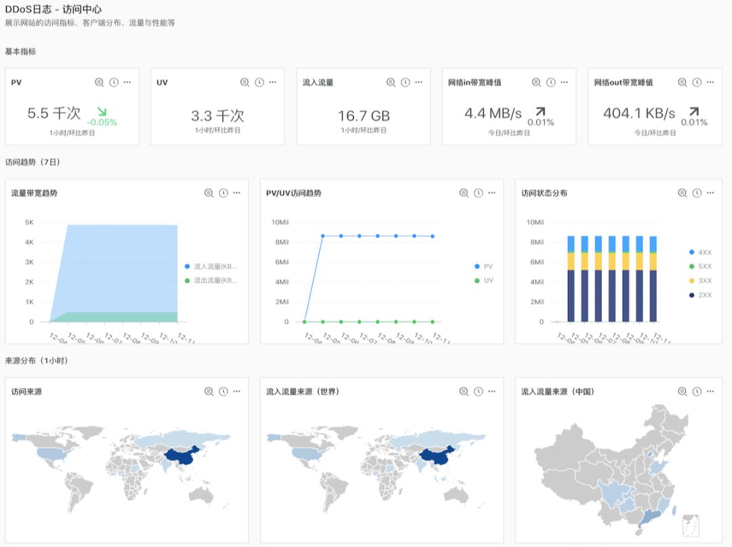Image resolution: width=732 pixels, height=547 pixels.
Task: Click clock icon on 流入流量来源（中国）panel
Action: point(697,392)
